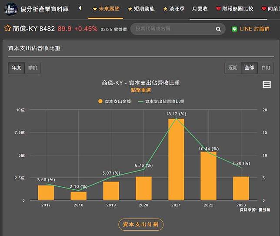280x236 pixels.
Task: Click the star icon before 未來展望
Action: pos(95,9)
